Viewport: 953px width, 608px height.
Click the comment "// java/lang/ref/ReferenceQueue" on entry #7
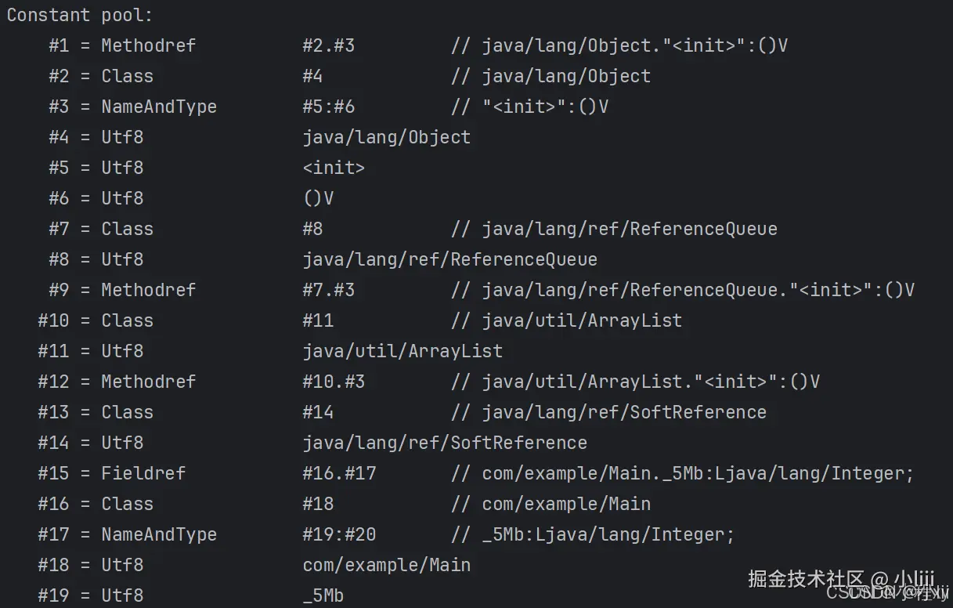[x=614, y=229]
